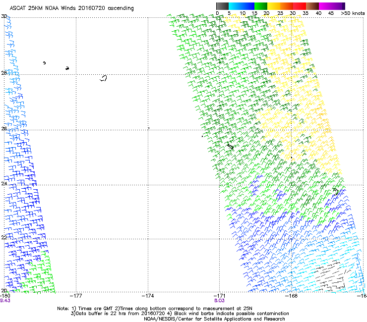367x322 pixels.
Task: Click the longitude label '-168'
Action: coord(292,296)
